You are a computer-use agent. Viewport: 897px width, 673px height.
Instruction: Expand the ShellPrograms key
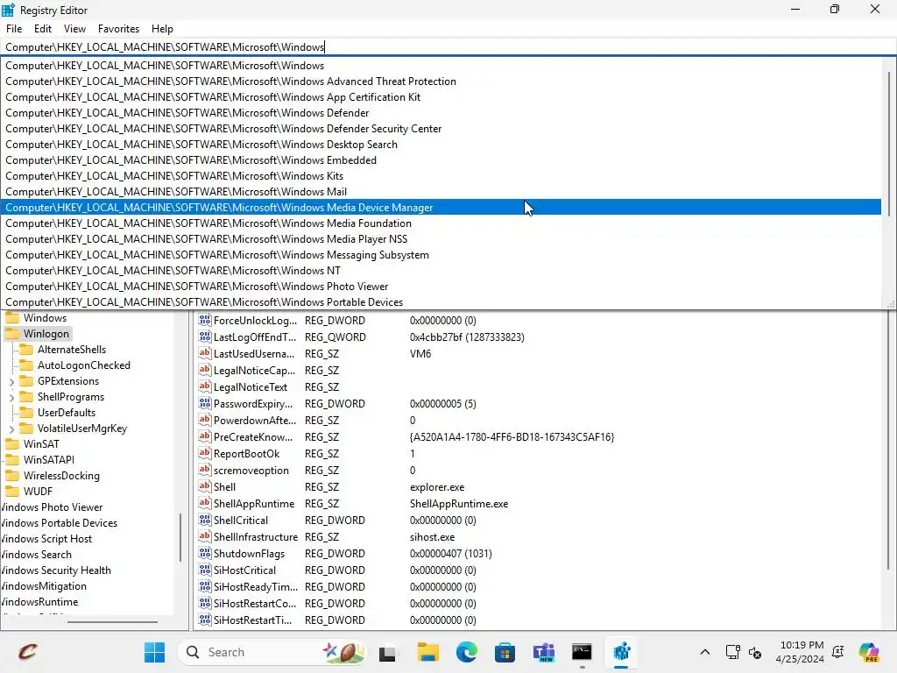(11, 397)
